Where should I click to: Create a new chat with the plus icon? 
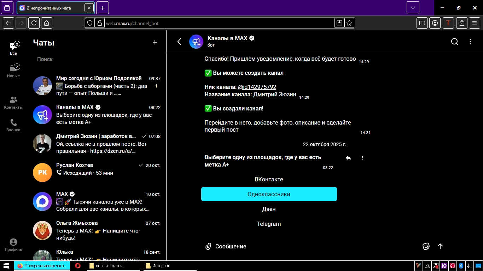pyautogui.click(x=155, y=42)
